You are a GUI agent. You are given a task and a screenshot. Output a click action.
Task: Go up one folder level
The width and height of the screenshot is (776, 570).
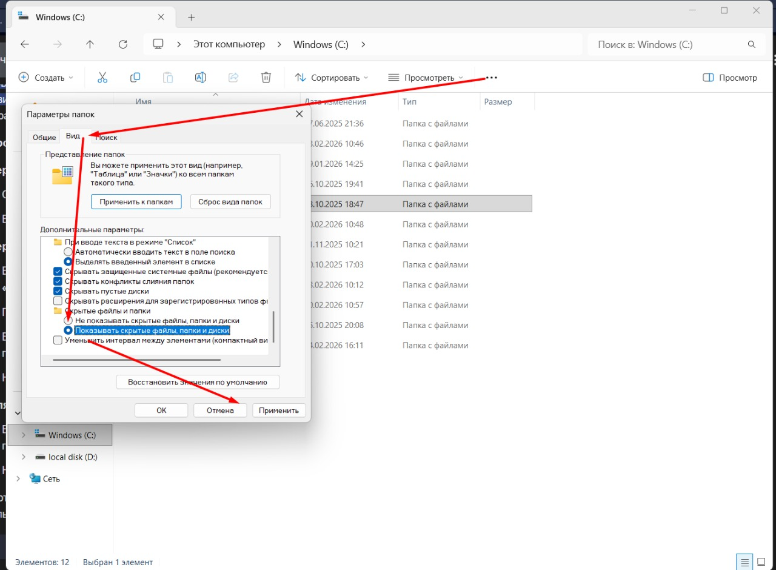click(x=90, y=44)
